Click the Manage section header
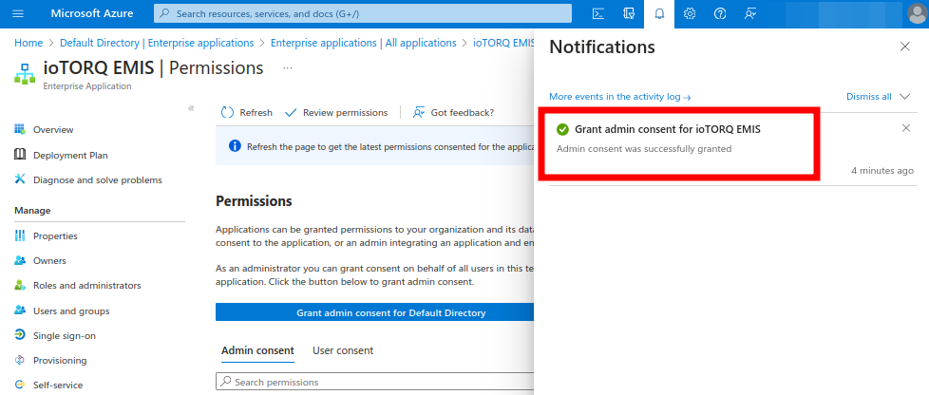The width and height of the screenshot is (929, 395). [32, 210]
